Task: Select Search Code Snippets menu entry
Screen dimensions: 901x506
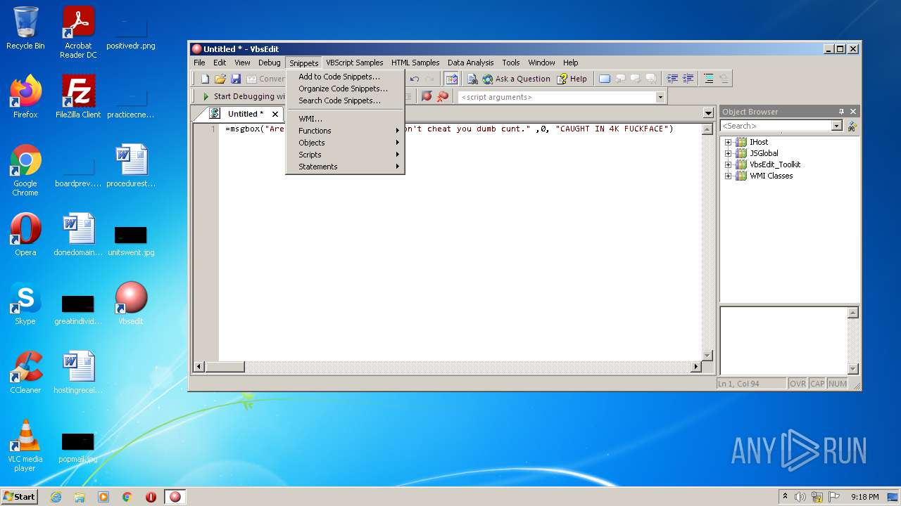Action: coord(345,100)
